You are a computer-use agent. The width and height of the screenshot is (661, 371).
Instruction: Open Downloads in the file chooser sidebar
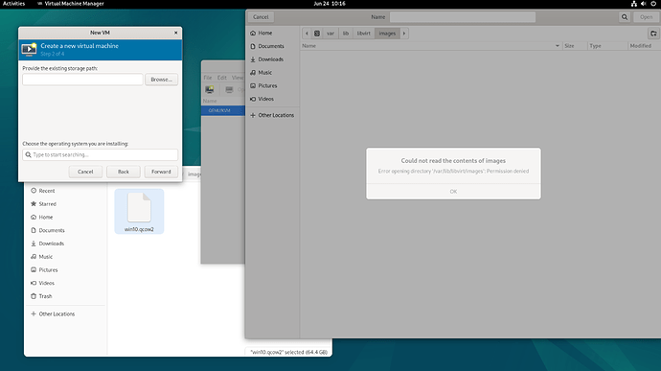(272, 59)
